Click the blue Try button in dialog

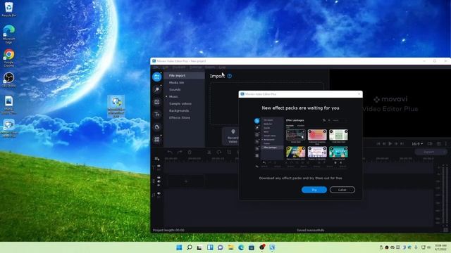click(314, 190)
